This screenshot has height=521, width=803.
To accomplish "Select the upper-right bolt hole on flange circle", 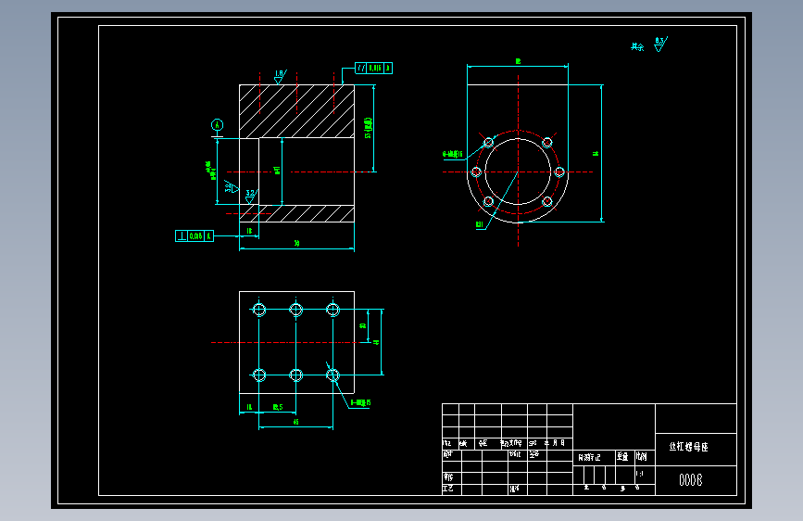I will coord(547,142).
